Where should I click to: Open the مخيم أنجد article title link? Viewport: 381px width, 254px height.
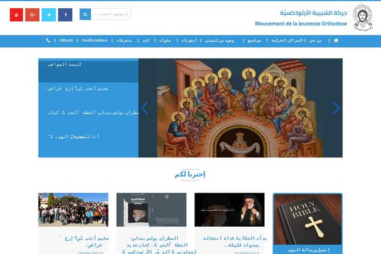pyautogui.click(x=84, y=241)
